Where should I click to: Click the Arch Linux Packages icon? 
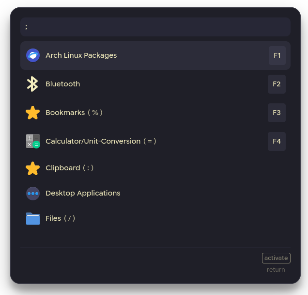33,55
